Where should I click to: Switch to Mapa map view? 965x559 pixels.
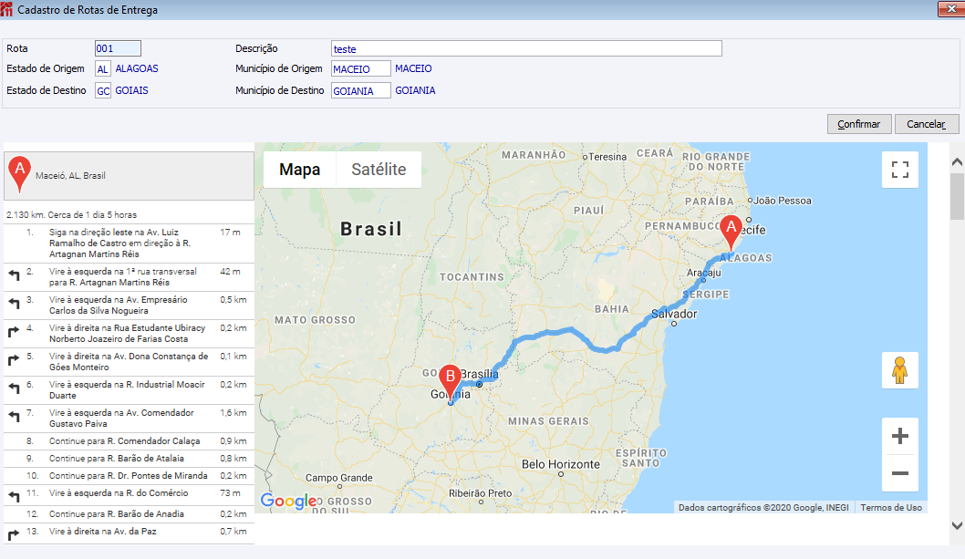(x=300, y=170)
